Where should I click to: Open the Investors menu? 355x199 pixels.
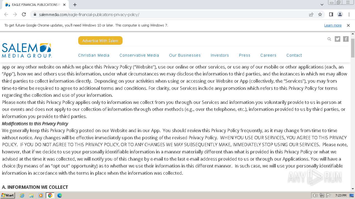[x=220, y=55]
